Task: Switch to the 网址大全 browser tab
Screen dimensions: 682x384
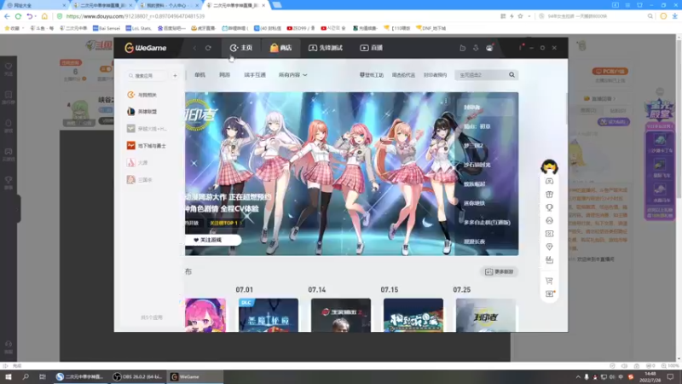Action: [x=36, y=5]
